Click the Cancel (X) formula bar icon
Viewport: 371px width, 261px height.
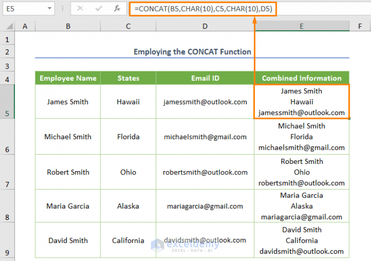tap(80, 9)
